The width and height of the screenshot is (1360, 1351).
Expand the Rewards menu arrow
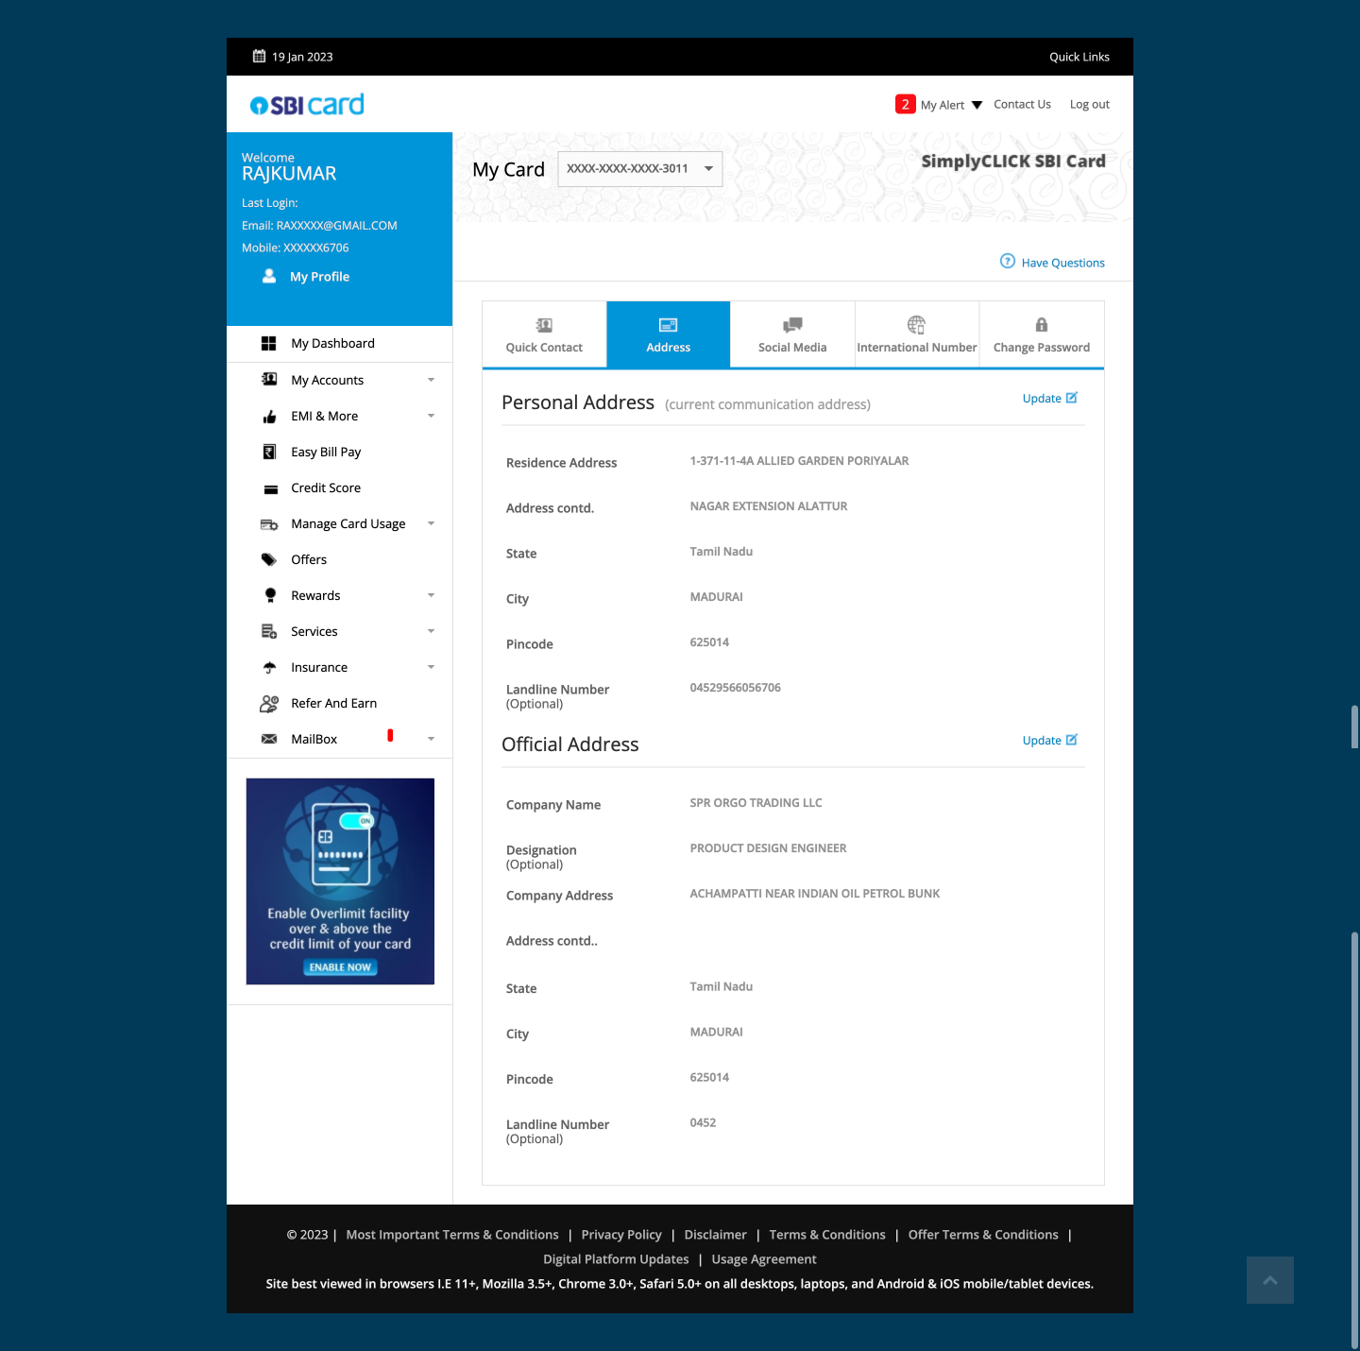click(x=431, y=595)
